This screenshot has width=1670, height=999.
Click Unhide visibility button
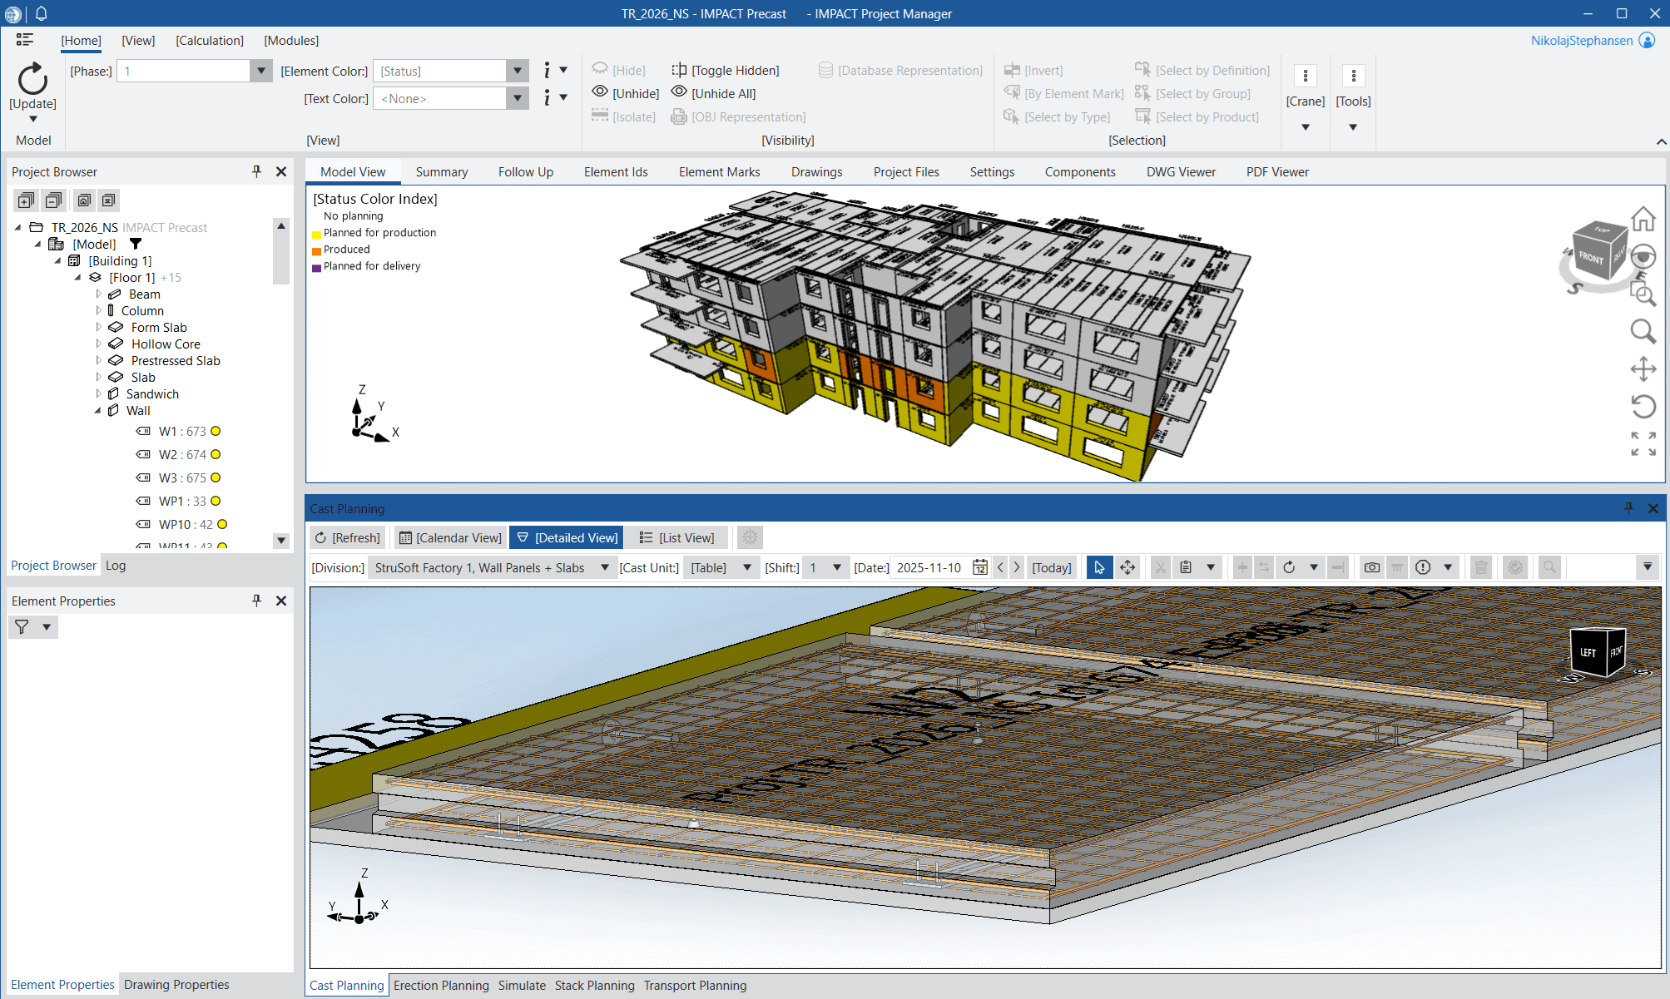[x=626, y=93]
